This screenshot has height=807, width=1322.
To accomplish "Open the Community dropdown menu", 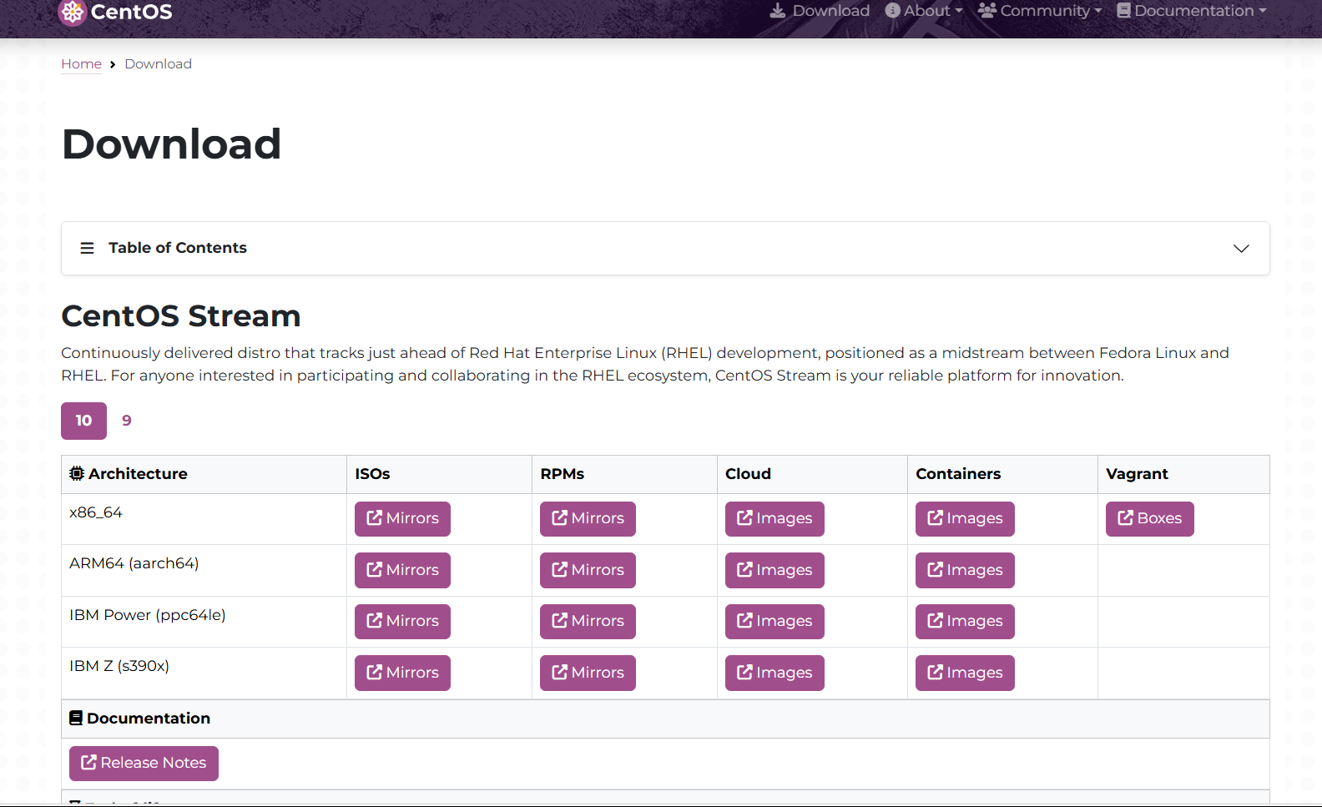I will coord(1040,11).
